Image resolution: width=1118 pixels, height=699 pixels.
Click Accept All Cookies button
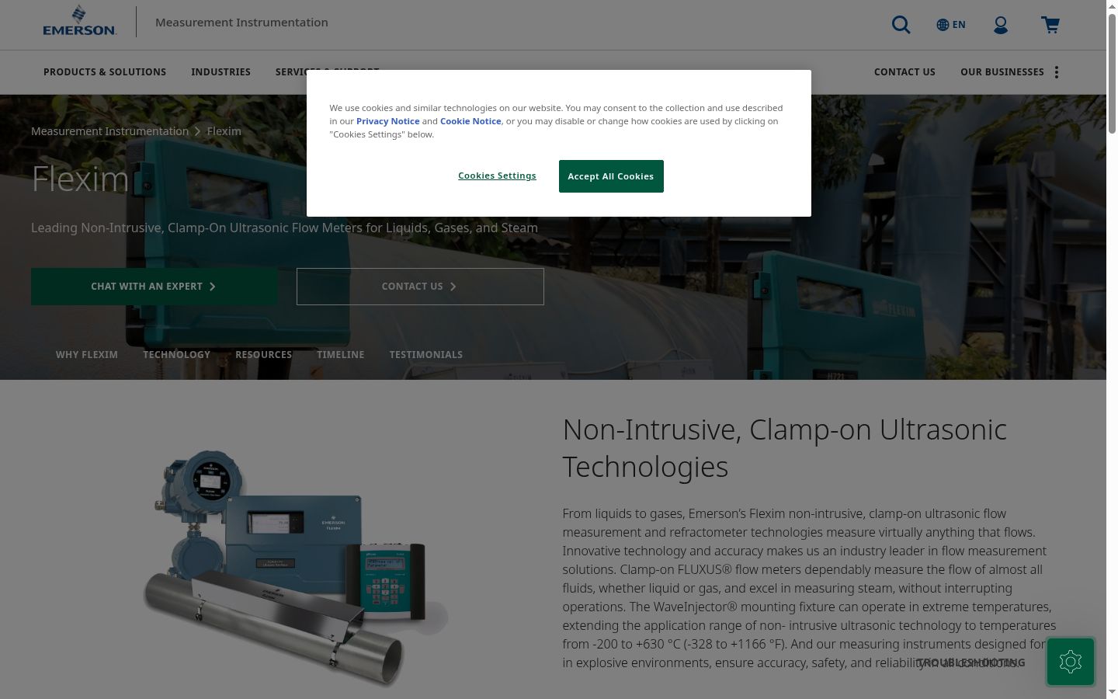611,176
